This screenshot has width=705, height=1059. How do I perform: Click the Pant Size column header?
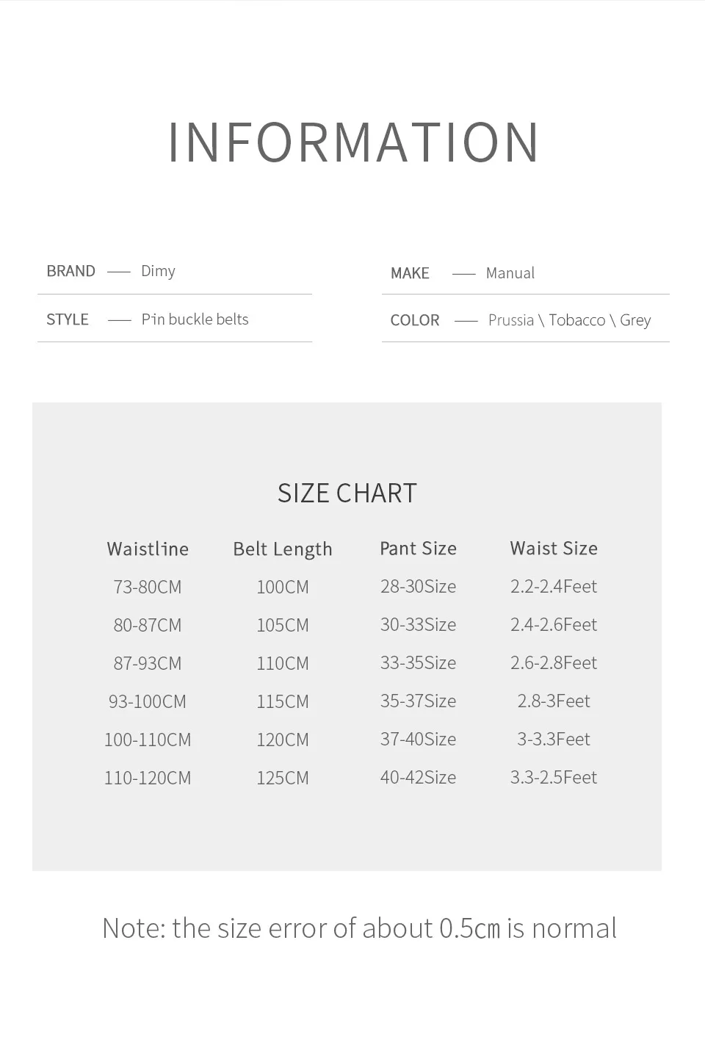pyautogui.click(x=418, y=549)
